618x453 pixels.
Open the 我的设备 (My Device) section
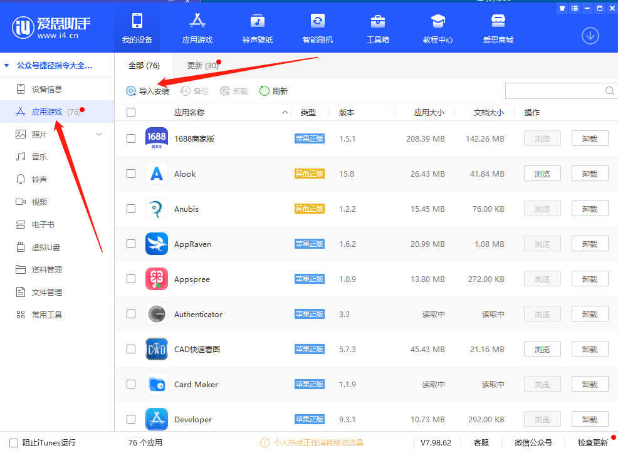pos(137,28)
